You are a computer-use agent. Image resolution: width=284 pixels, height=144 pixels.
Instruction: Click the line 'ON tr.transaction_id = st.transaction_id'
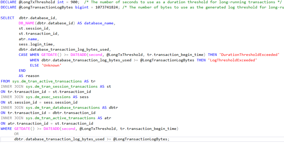pos(46,92)
